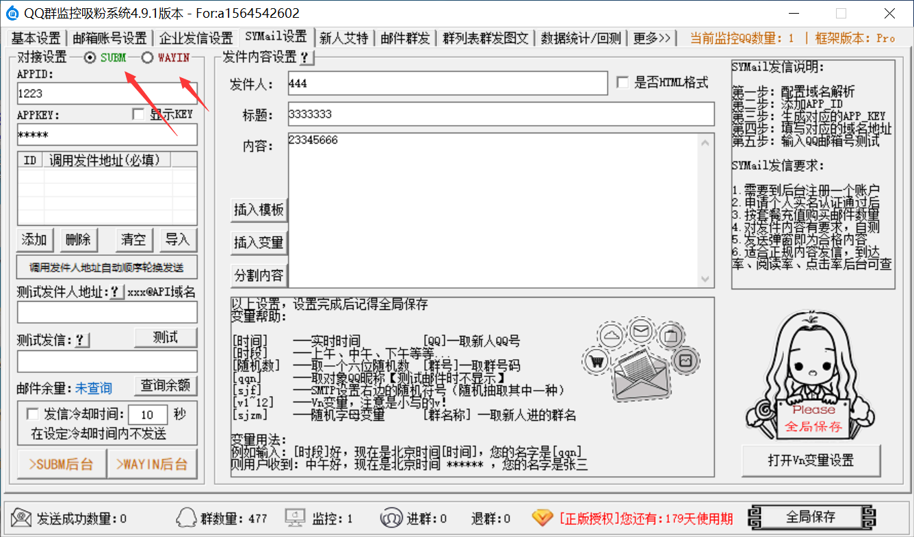Viewport: 914px width, 537px height.
Task: Click the 导入 button
Action: click(x=178, y=240)
